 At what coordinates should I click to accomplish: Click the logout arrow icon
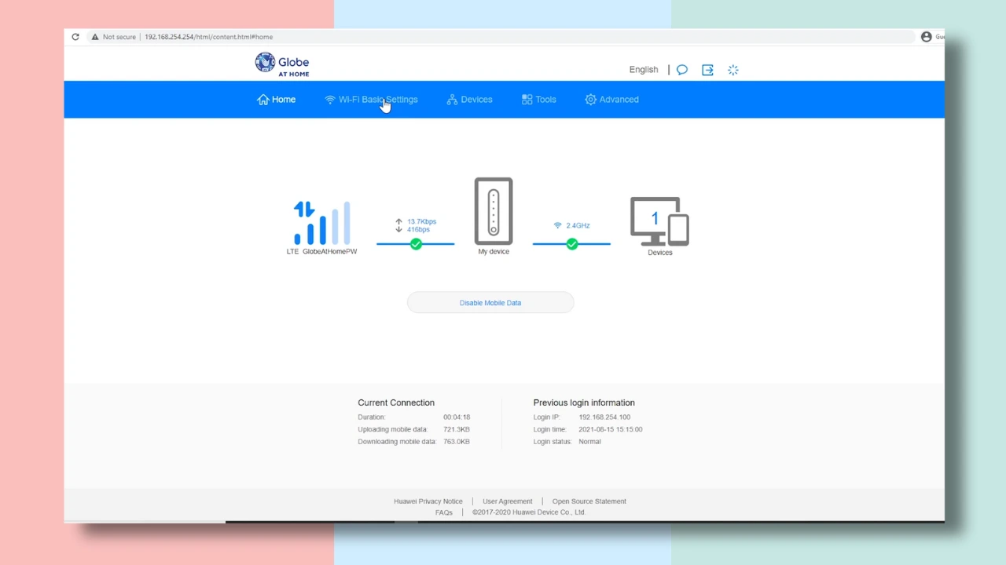[707, 70]
